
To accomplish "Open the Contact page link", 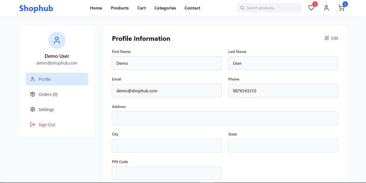I will click(192, 8).
